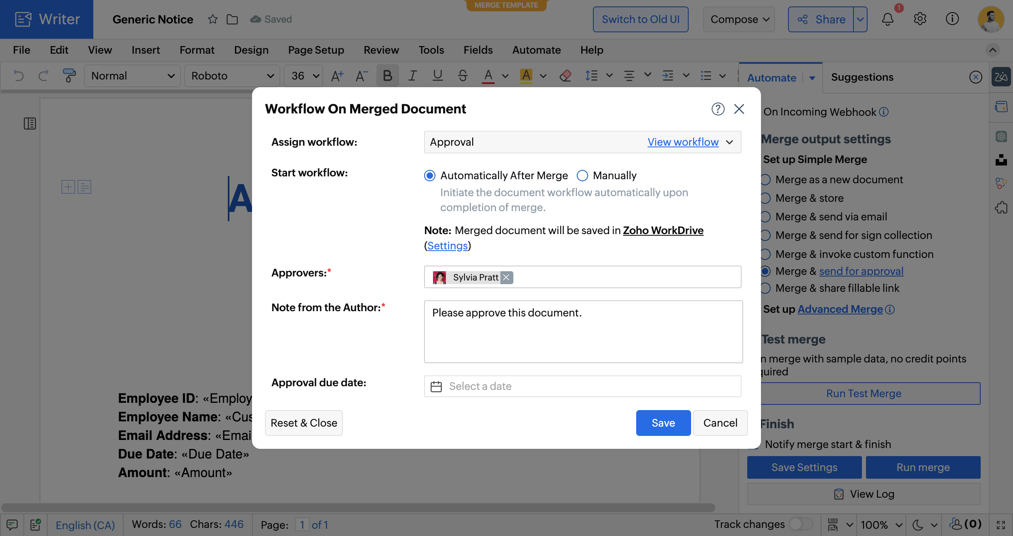Apply underline formatting
This screenshot has width=1013, height=536.
pos(437,75)
